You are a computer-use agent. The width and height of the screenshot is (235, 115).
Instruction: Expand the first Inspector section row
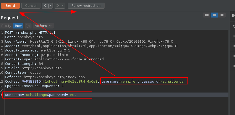(x=233, y=26)
